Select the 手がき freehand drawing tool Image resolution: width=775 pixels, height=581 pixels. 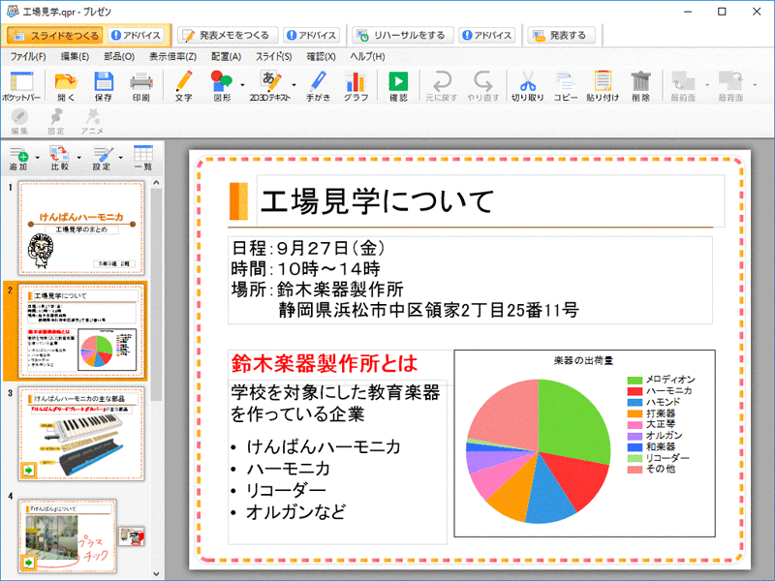[317, 85]
